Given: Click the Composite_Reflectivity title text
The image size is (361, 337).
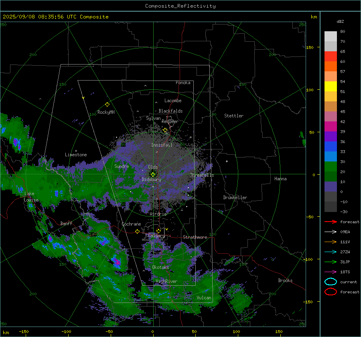Looking at the screenshot, I should pyautogui.click(x=180, y=6).
